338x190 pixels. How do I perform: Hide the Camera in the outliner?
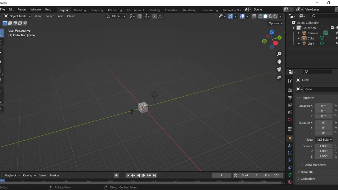click(x=337, y=33)
